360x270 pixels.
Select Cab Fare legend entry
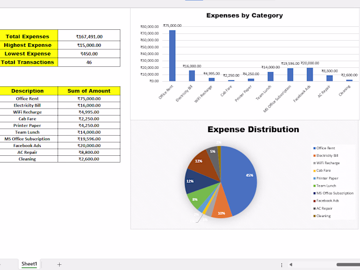[x=322, y=171]
